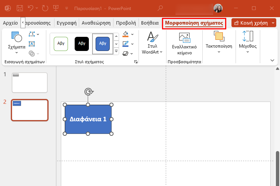Open Customize Quick Access Toolbar dropdown
This screenshot has height=186, width=280.
point(66,8)
